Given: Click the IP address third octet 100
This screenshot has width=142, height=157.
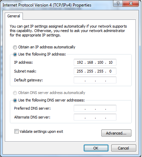Looking at the screenshot, I should click(100, 62).
